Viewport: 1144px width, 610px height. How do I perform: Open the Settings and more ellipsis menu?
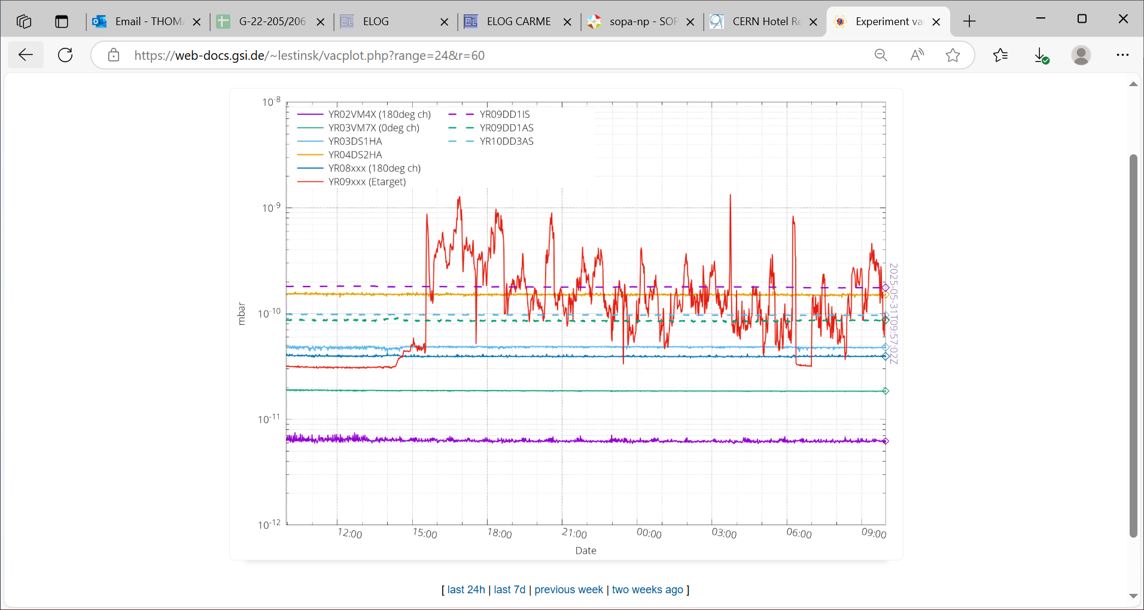pyautogui.click(x=1122, y=56)
